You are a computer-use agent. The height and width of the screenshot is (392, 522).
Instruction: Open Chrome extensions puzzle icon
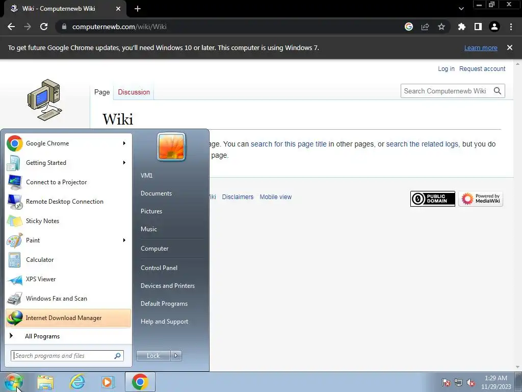click(x=462, y=27)
